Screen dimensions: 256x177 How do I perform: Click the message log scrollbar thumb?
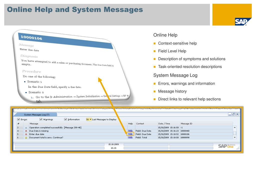pos(235,133)
